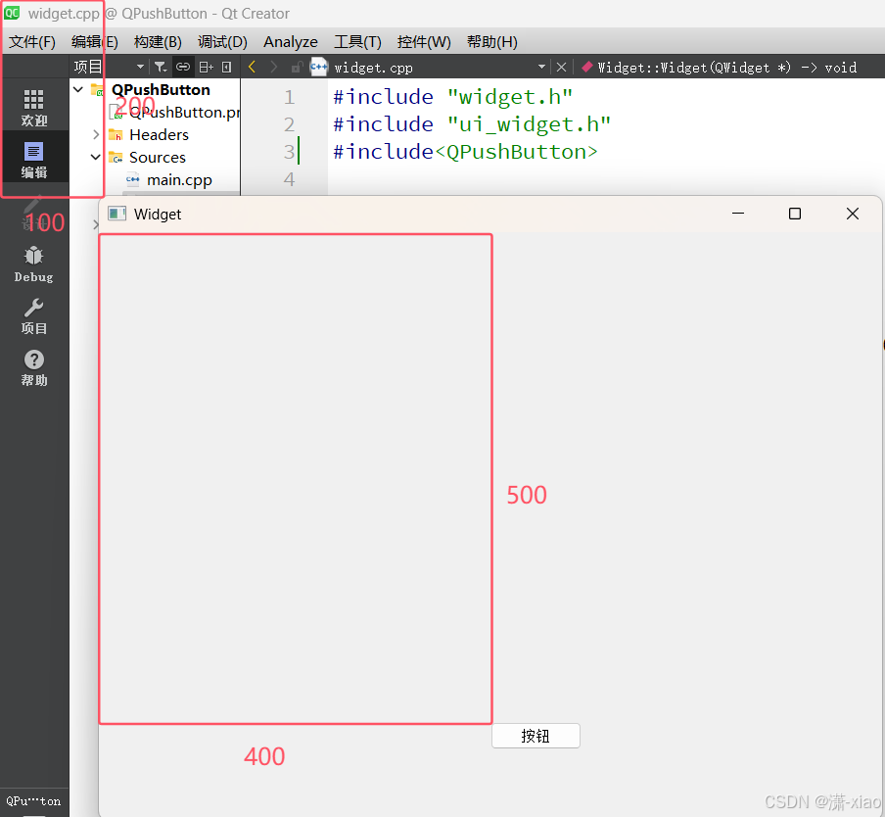Open the 帮助 help mode in sidebar
Viewport: 885px width, 817px height.
[x=34, y=368]
